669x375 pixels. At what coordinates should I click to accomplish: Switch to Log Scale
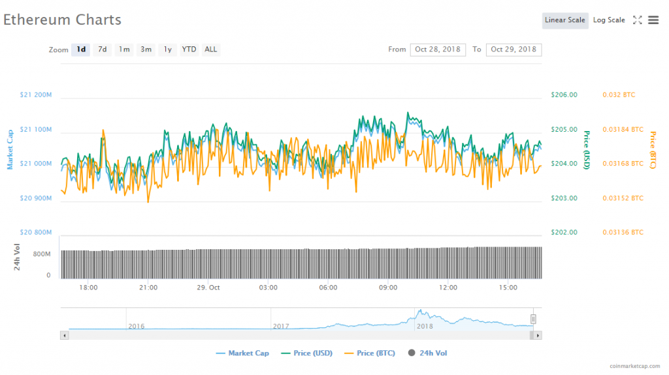coord(609,20)
